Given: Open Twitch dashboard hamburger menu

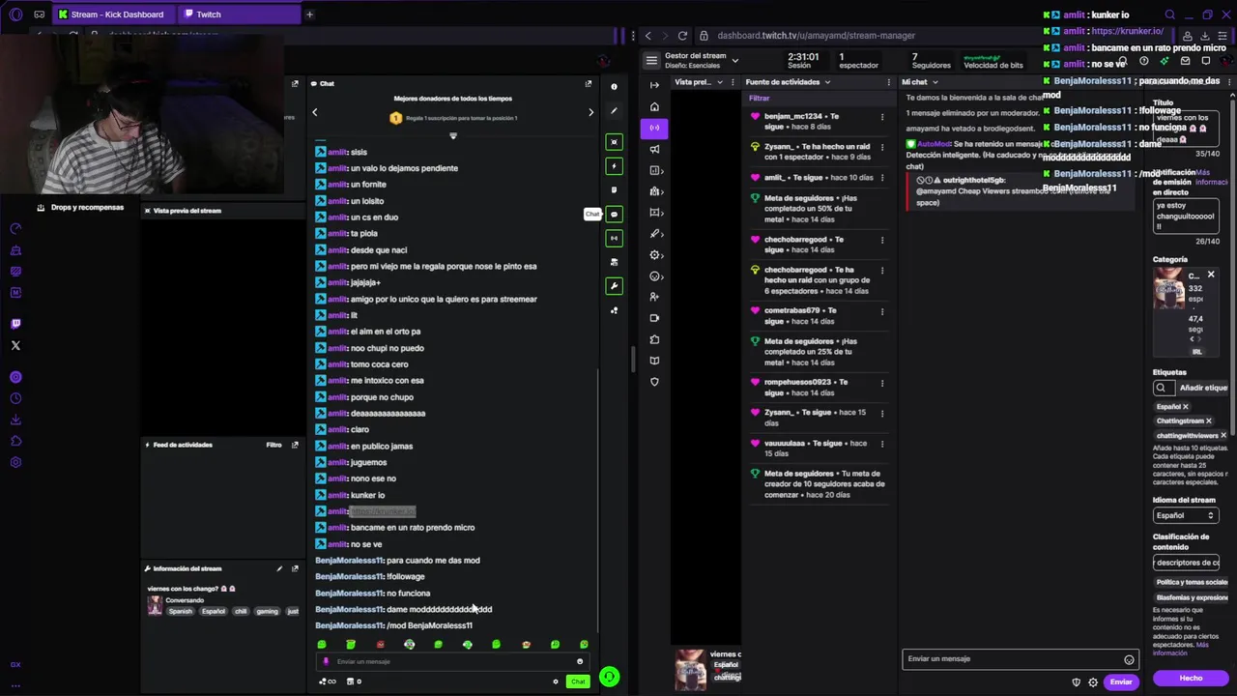Looking at the screenshot, I should pyautogui.click(x=651, y=60).
